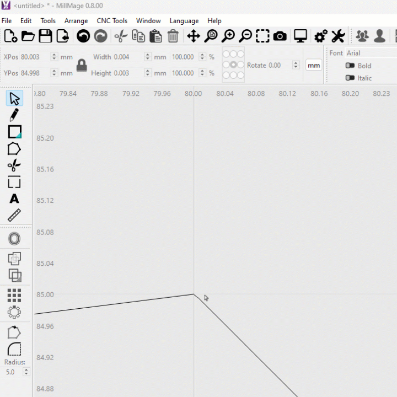Adjust the corner Radius spinner
This screenshot has width=397, height=397.
26,372
